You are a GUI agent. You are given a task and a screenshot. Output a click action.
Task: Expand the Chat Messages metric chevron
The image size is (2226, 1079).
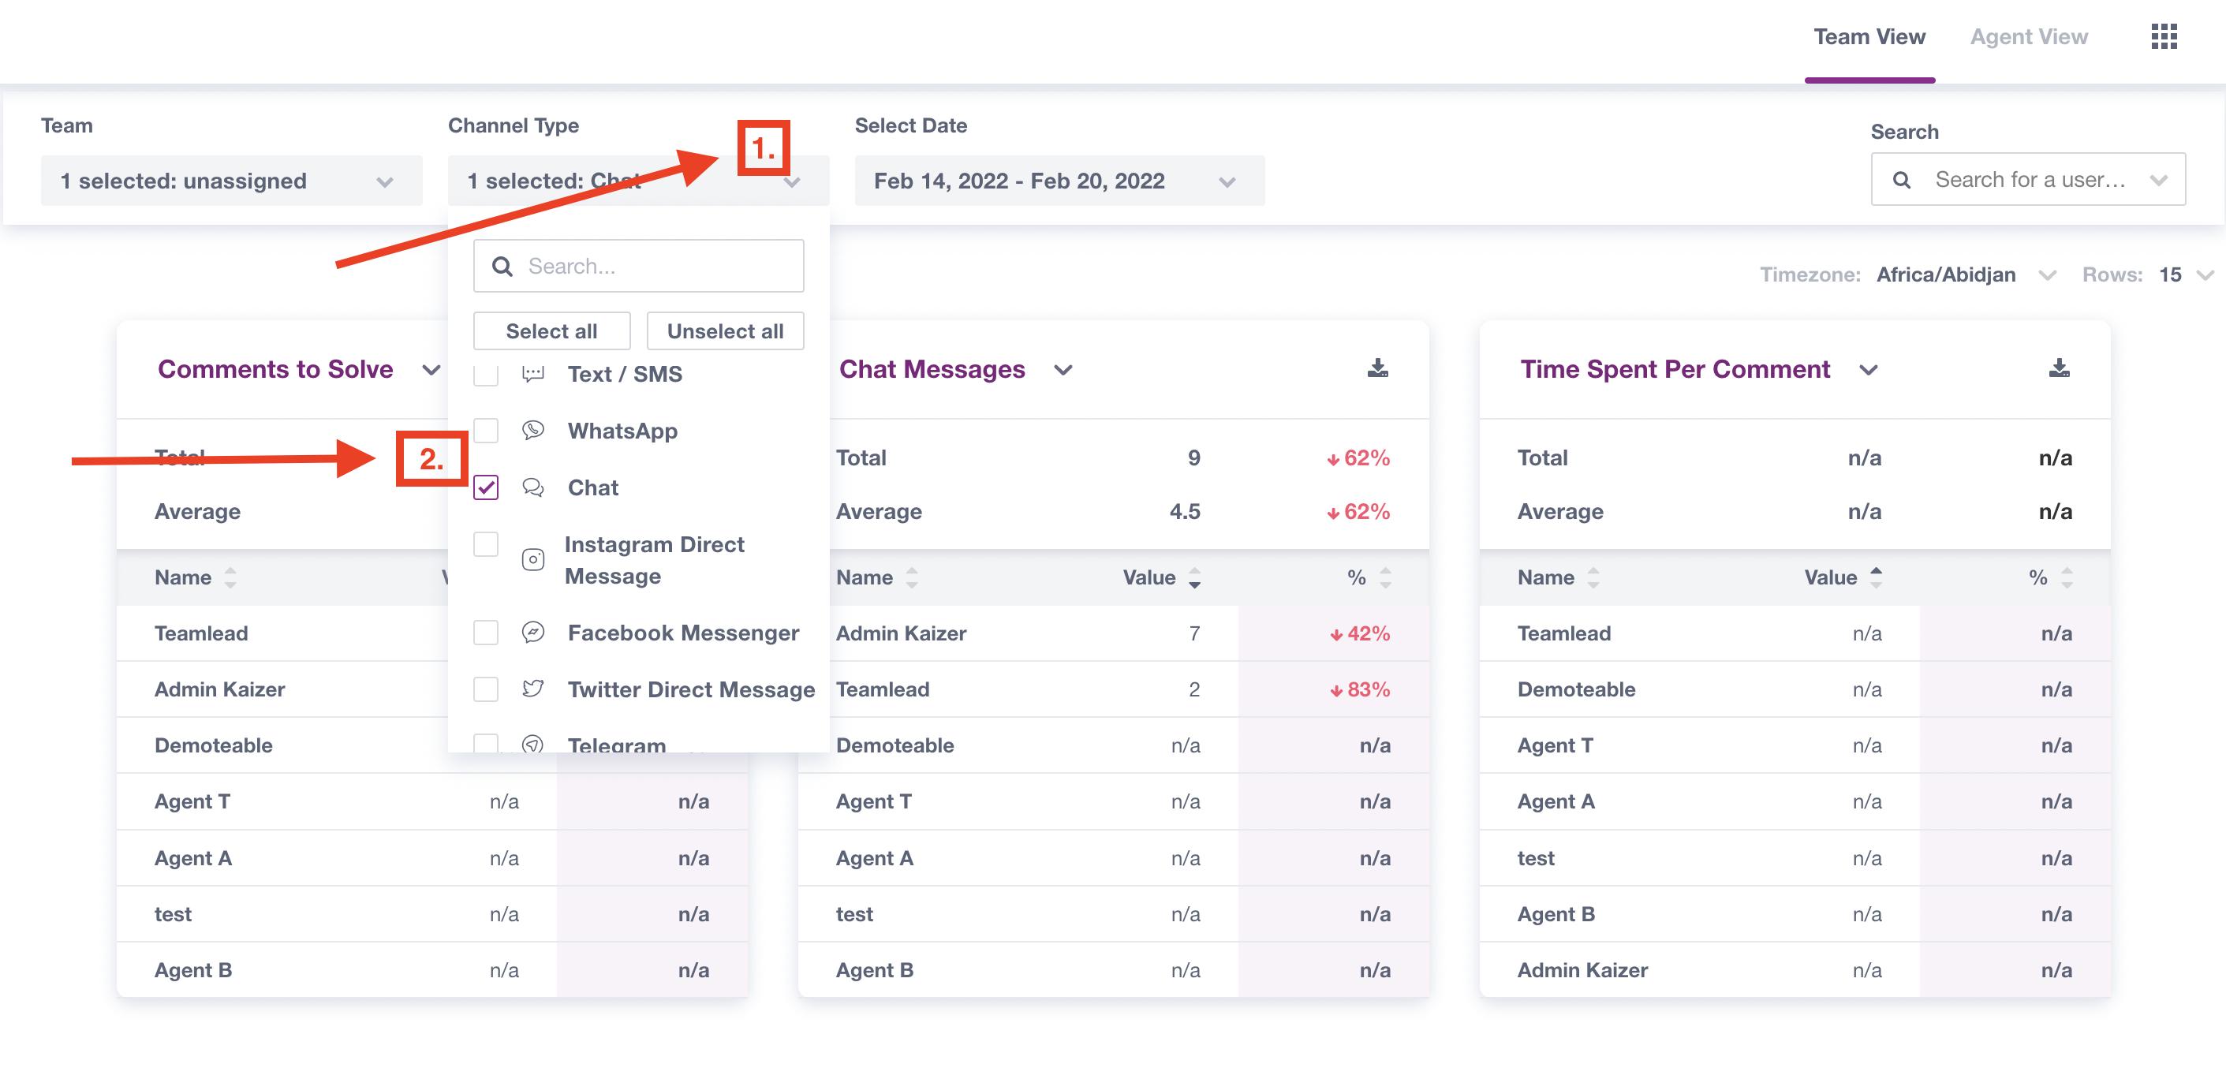pos(1063,370)
